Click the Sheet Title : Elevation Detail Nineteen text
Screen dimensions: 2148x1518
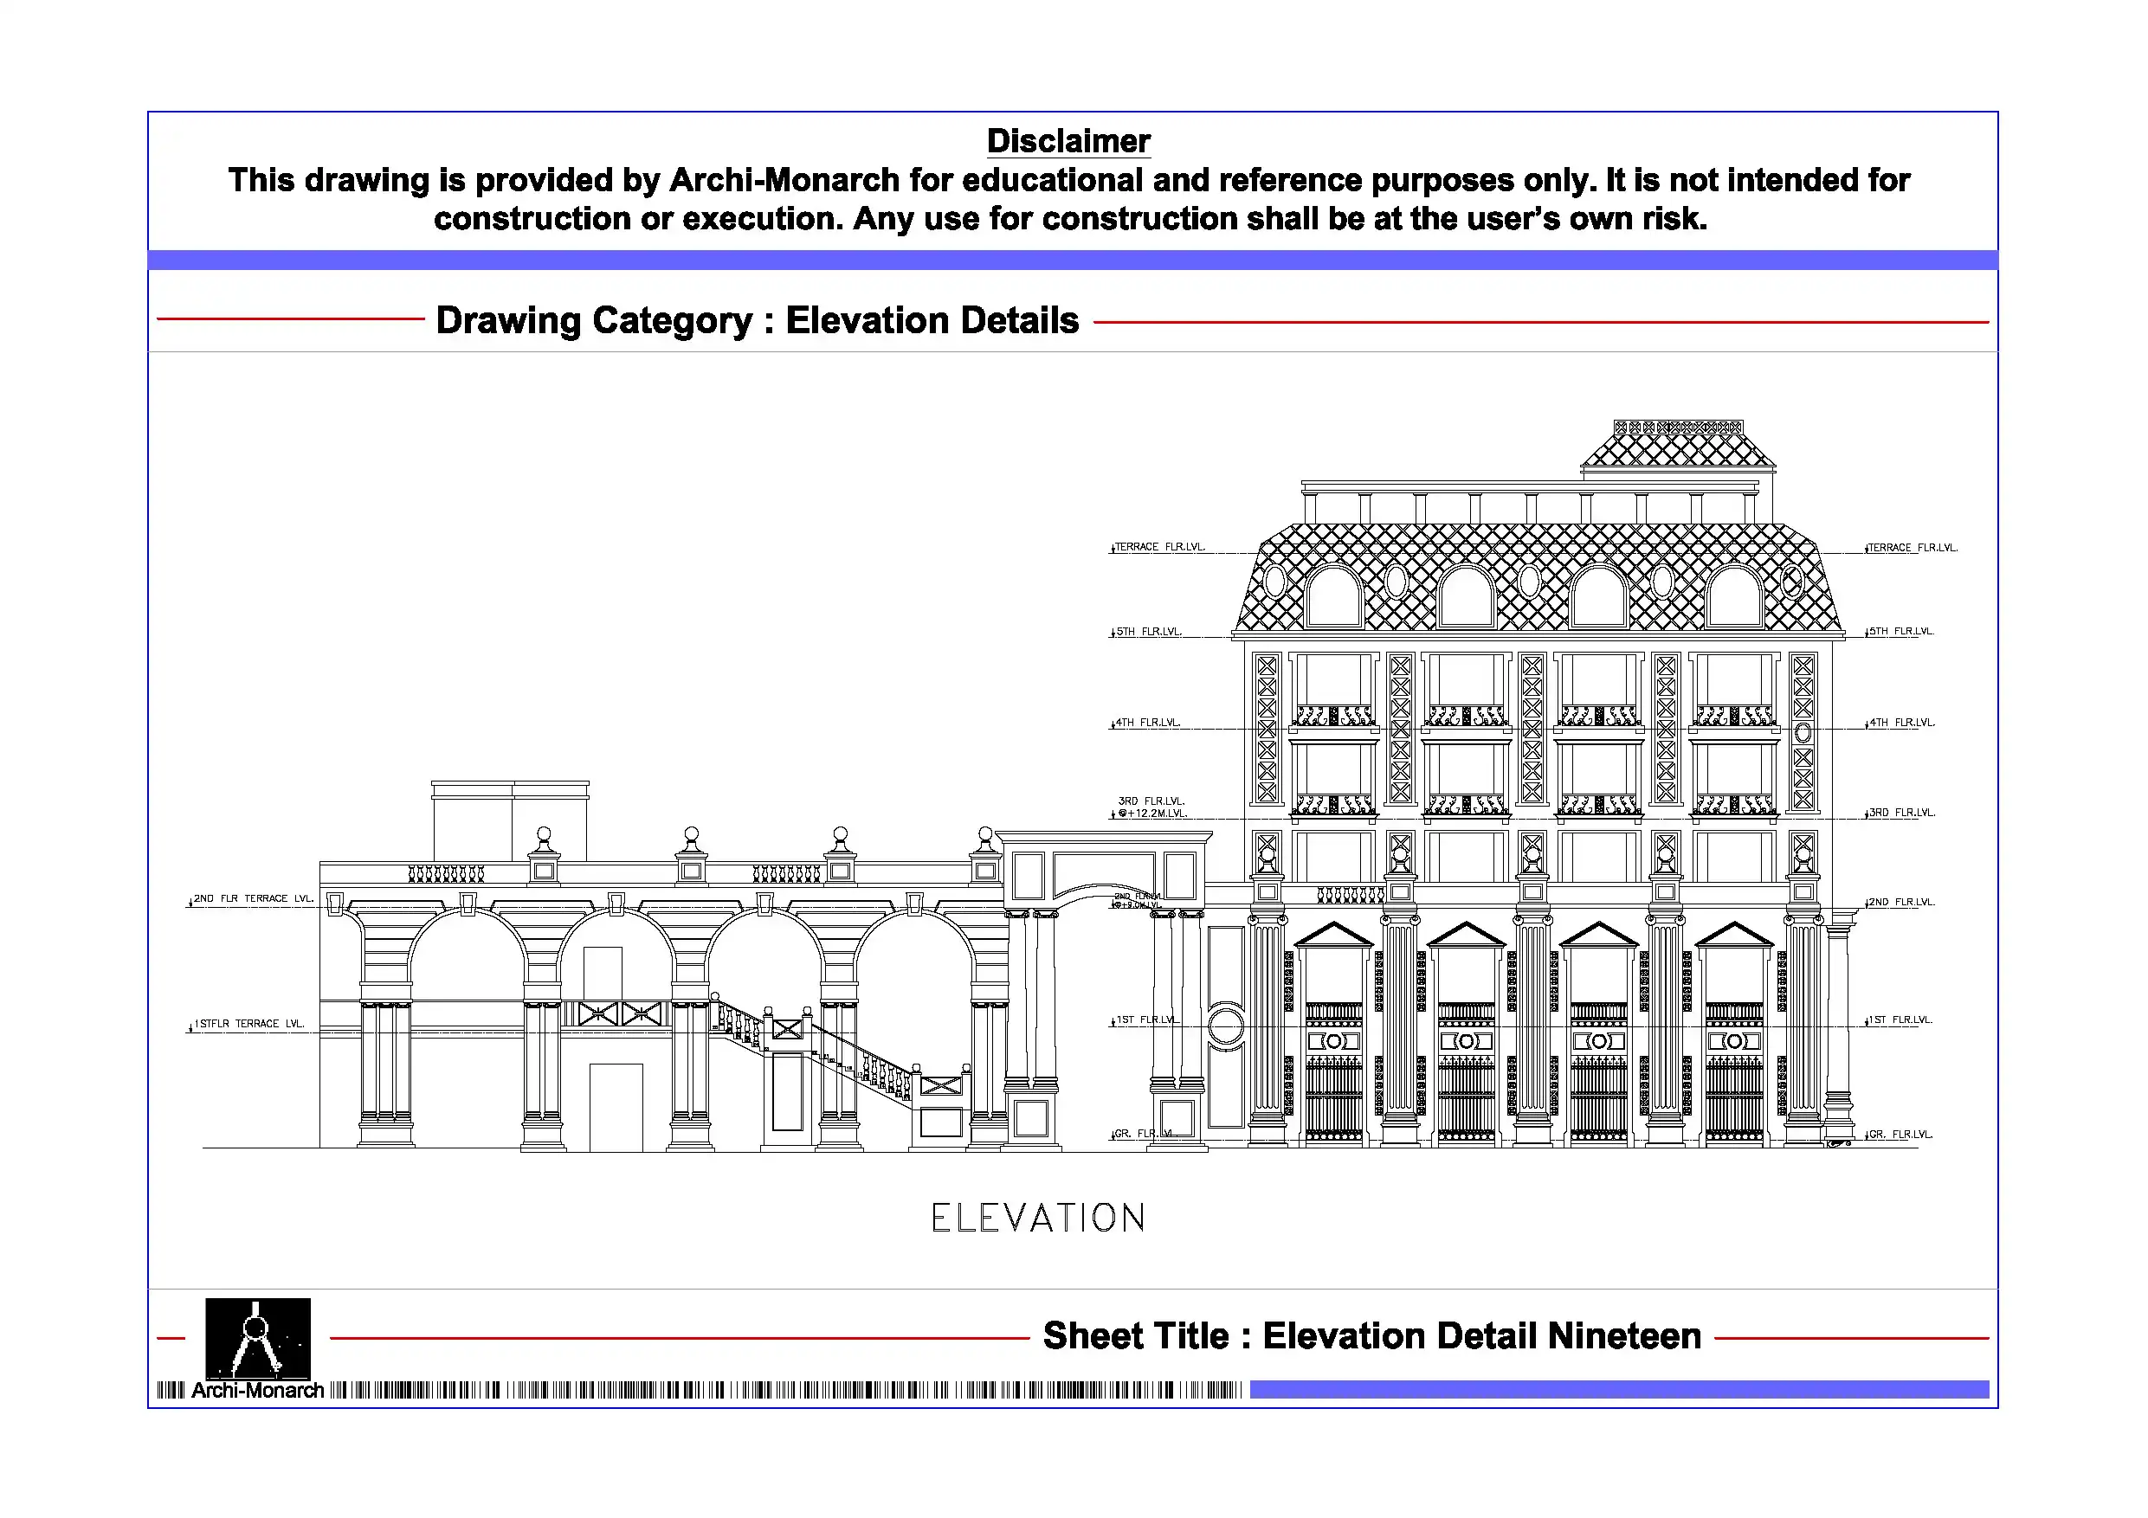tap(1371, 1335)
